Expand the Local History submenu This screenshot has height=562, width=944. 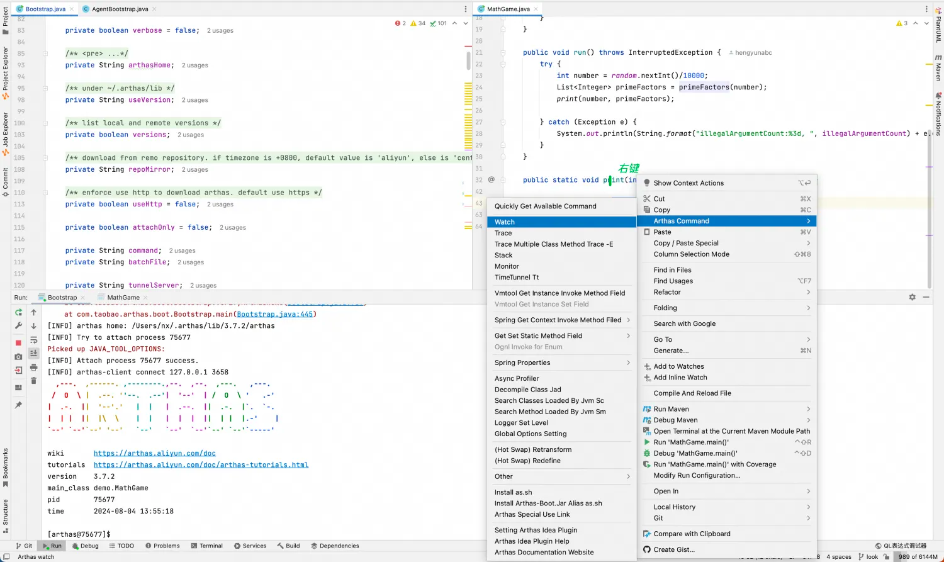pos(727,507)
